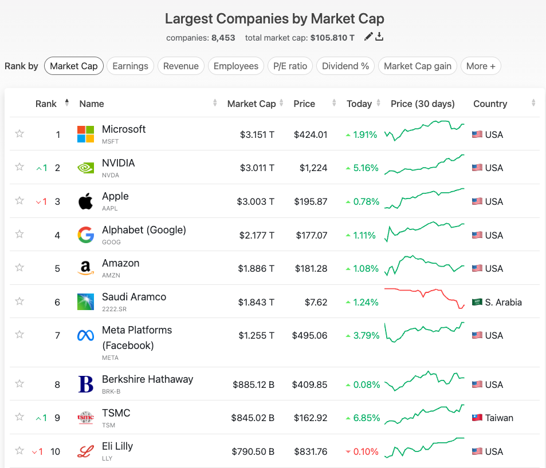Open the Alphabet (Google) link
Screen dimensions: 546x468
click(x=144, y=230)
